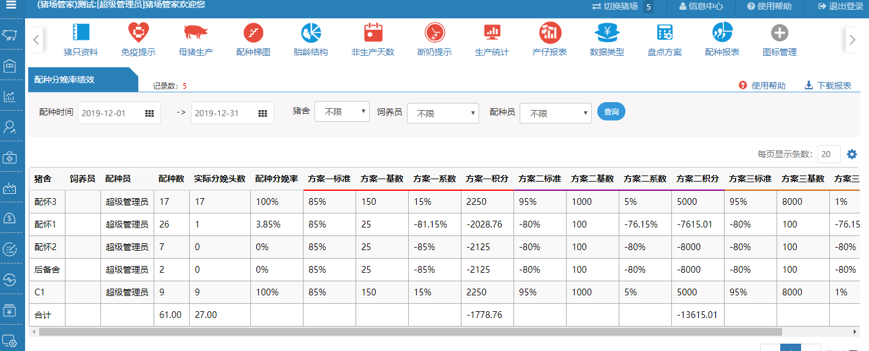The height and width of the screenshot is (351, 869).
Task: Select the 胎龄结构 parity structure icon
Action: pyautogui.click(x=311, y=33)
